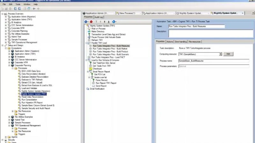This screenshot has height=143, width=255.
Task: Close the Nightly System Update tab
Action: tap(243, 13)
